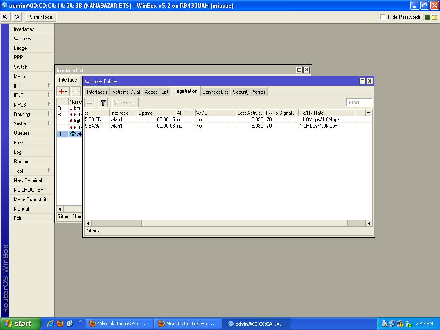Screen dimensions: 440x330
Task: Click the left scroll arrow in Interface List
Action: point(60,209)
